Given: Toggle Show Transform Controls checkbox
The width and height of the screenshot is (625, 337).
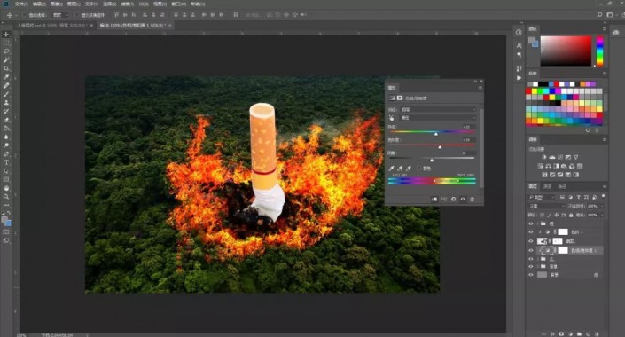Looking at the screenshot, I should point(76,15).
